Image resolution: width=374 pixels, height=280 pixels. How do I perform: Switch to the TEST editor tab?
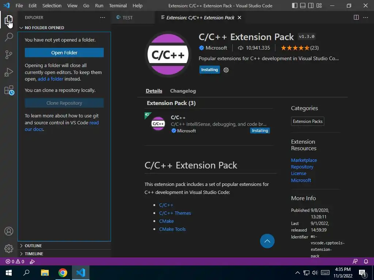coord(133,17)
